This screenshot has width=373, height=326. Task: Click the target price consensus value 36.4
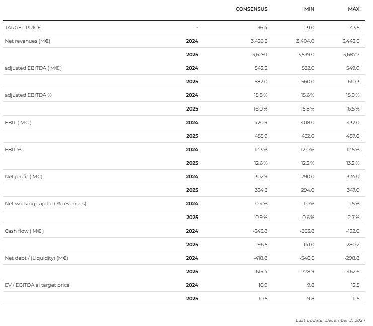click(x=262, y=27)
